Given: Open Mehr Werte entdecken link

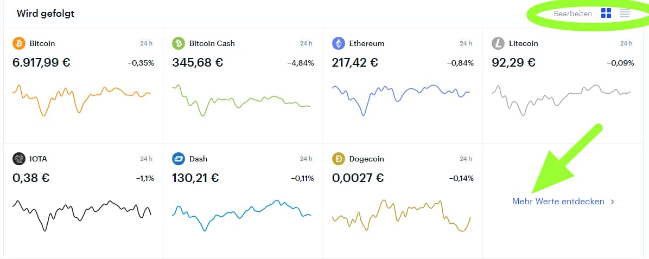Looking at the screenshot, I should [558, 202].
